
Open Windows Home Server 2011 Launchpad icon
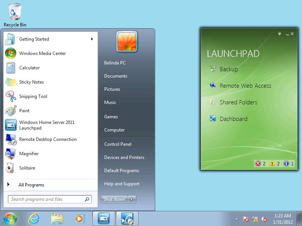pos(11,125)
